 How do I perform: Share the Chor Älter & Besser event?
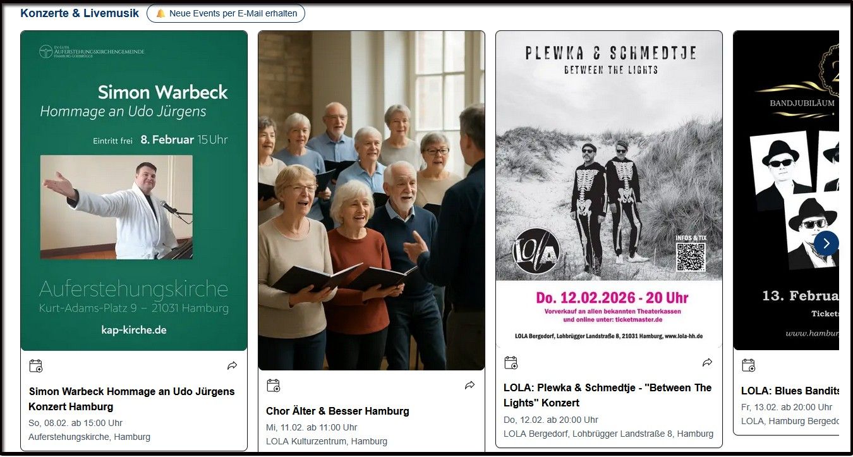tap(469, 386)
